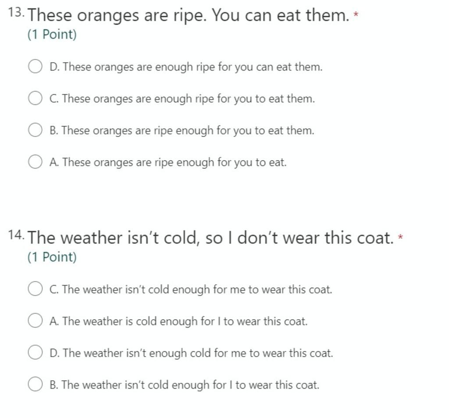Click question 14 heading 'The weather isn't cold'
Screen dimensions: 449x418
114,238
